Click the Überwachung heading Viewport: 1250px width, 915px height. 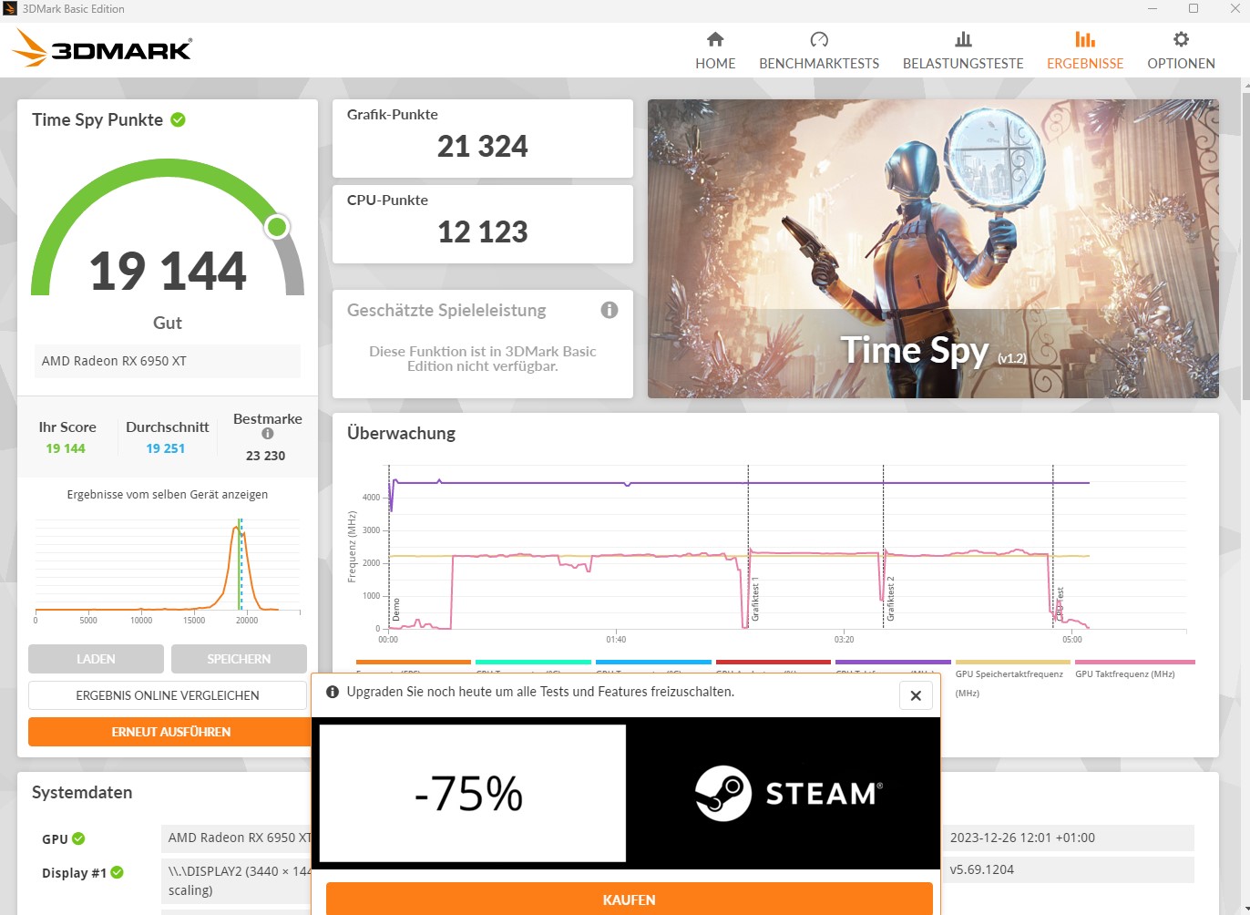coord(401,434)
